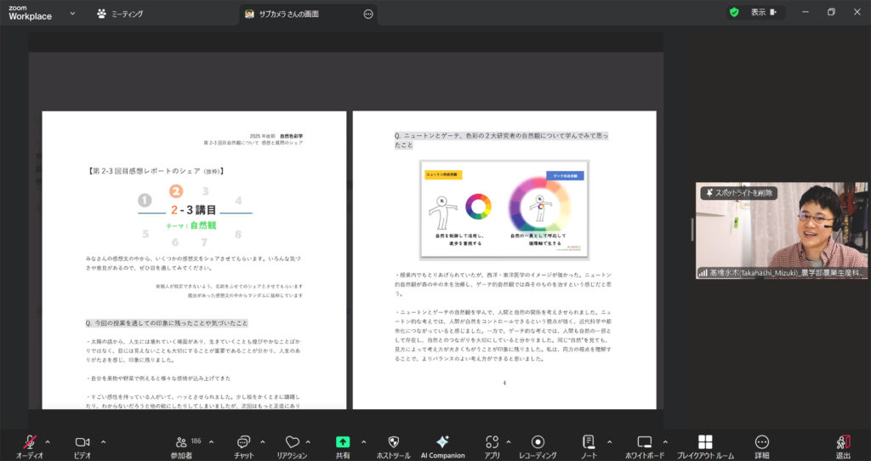Open the reactions heart icon

(x=292, y=441)
